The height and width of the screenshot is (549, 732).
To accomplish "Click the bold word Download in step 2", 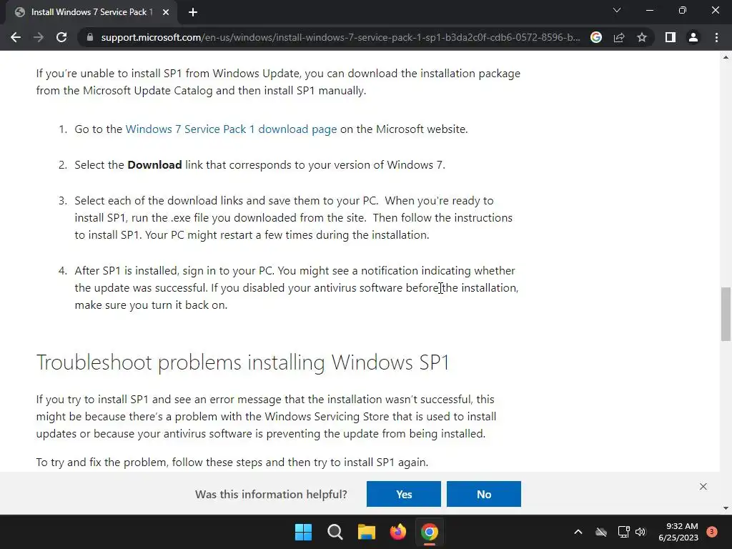I will tap(154, 165).
